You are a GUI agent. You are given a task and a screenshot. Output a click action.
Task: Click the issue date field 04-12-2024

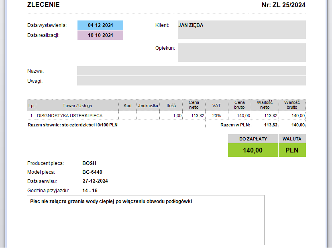(100, 25)
